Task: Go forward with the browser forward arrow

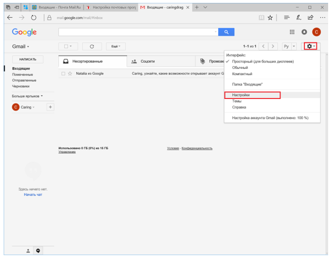Action: pos(22,18)
